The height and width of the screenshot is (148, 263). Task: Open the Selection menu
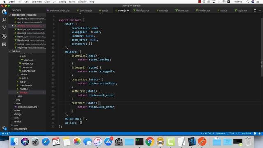(x=37, y=2)
